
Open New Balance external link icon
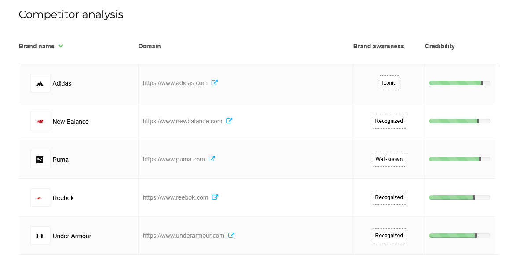click(x=229, y=121)
